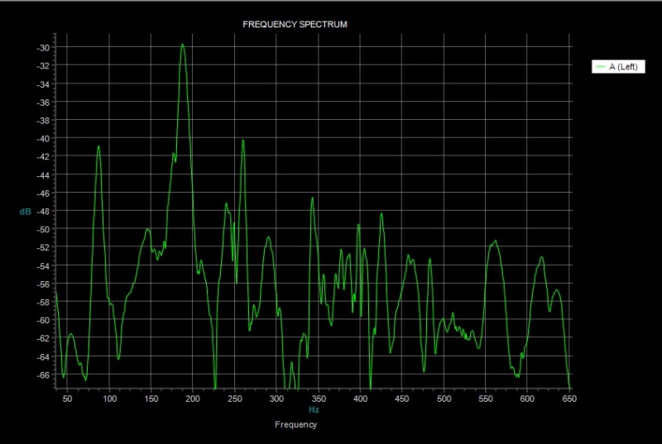This screenshot has width=662, height=444.
Task: Click the FREQUENCY SPECTRUM chart title
Action: point(294,25)
